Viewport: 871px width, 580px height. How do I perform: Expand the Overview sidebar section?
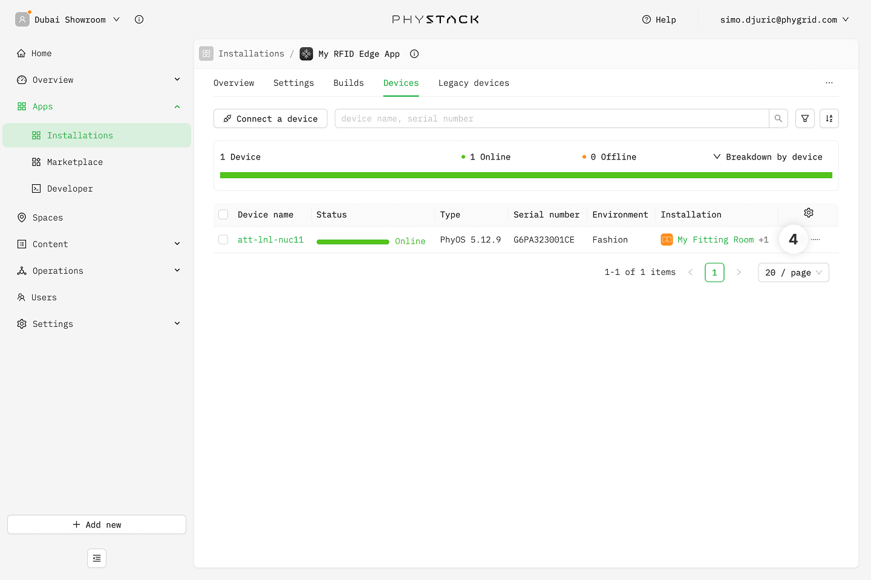tap(177, 79)
